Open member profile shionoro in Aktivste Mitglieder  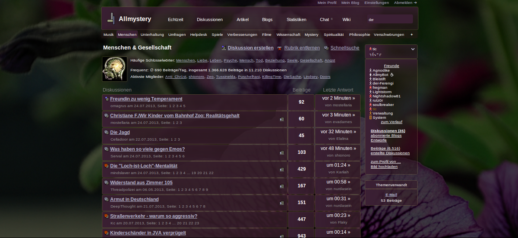click(196, 77)
